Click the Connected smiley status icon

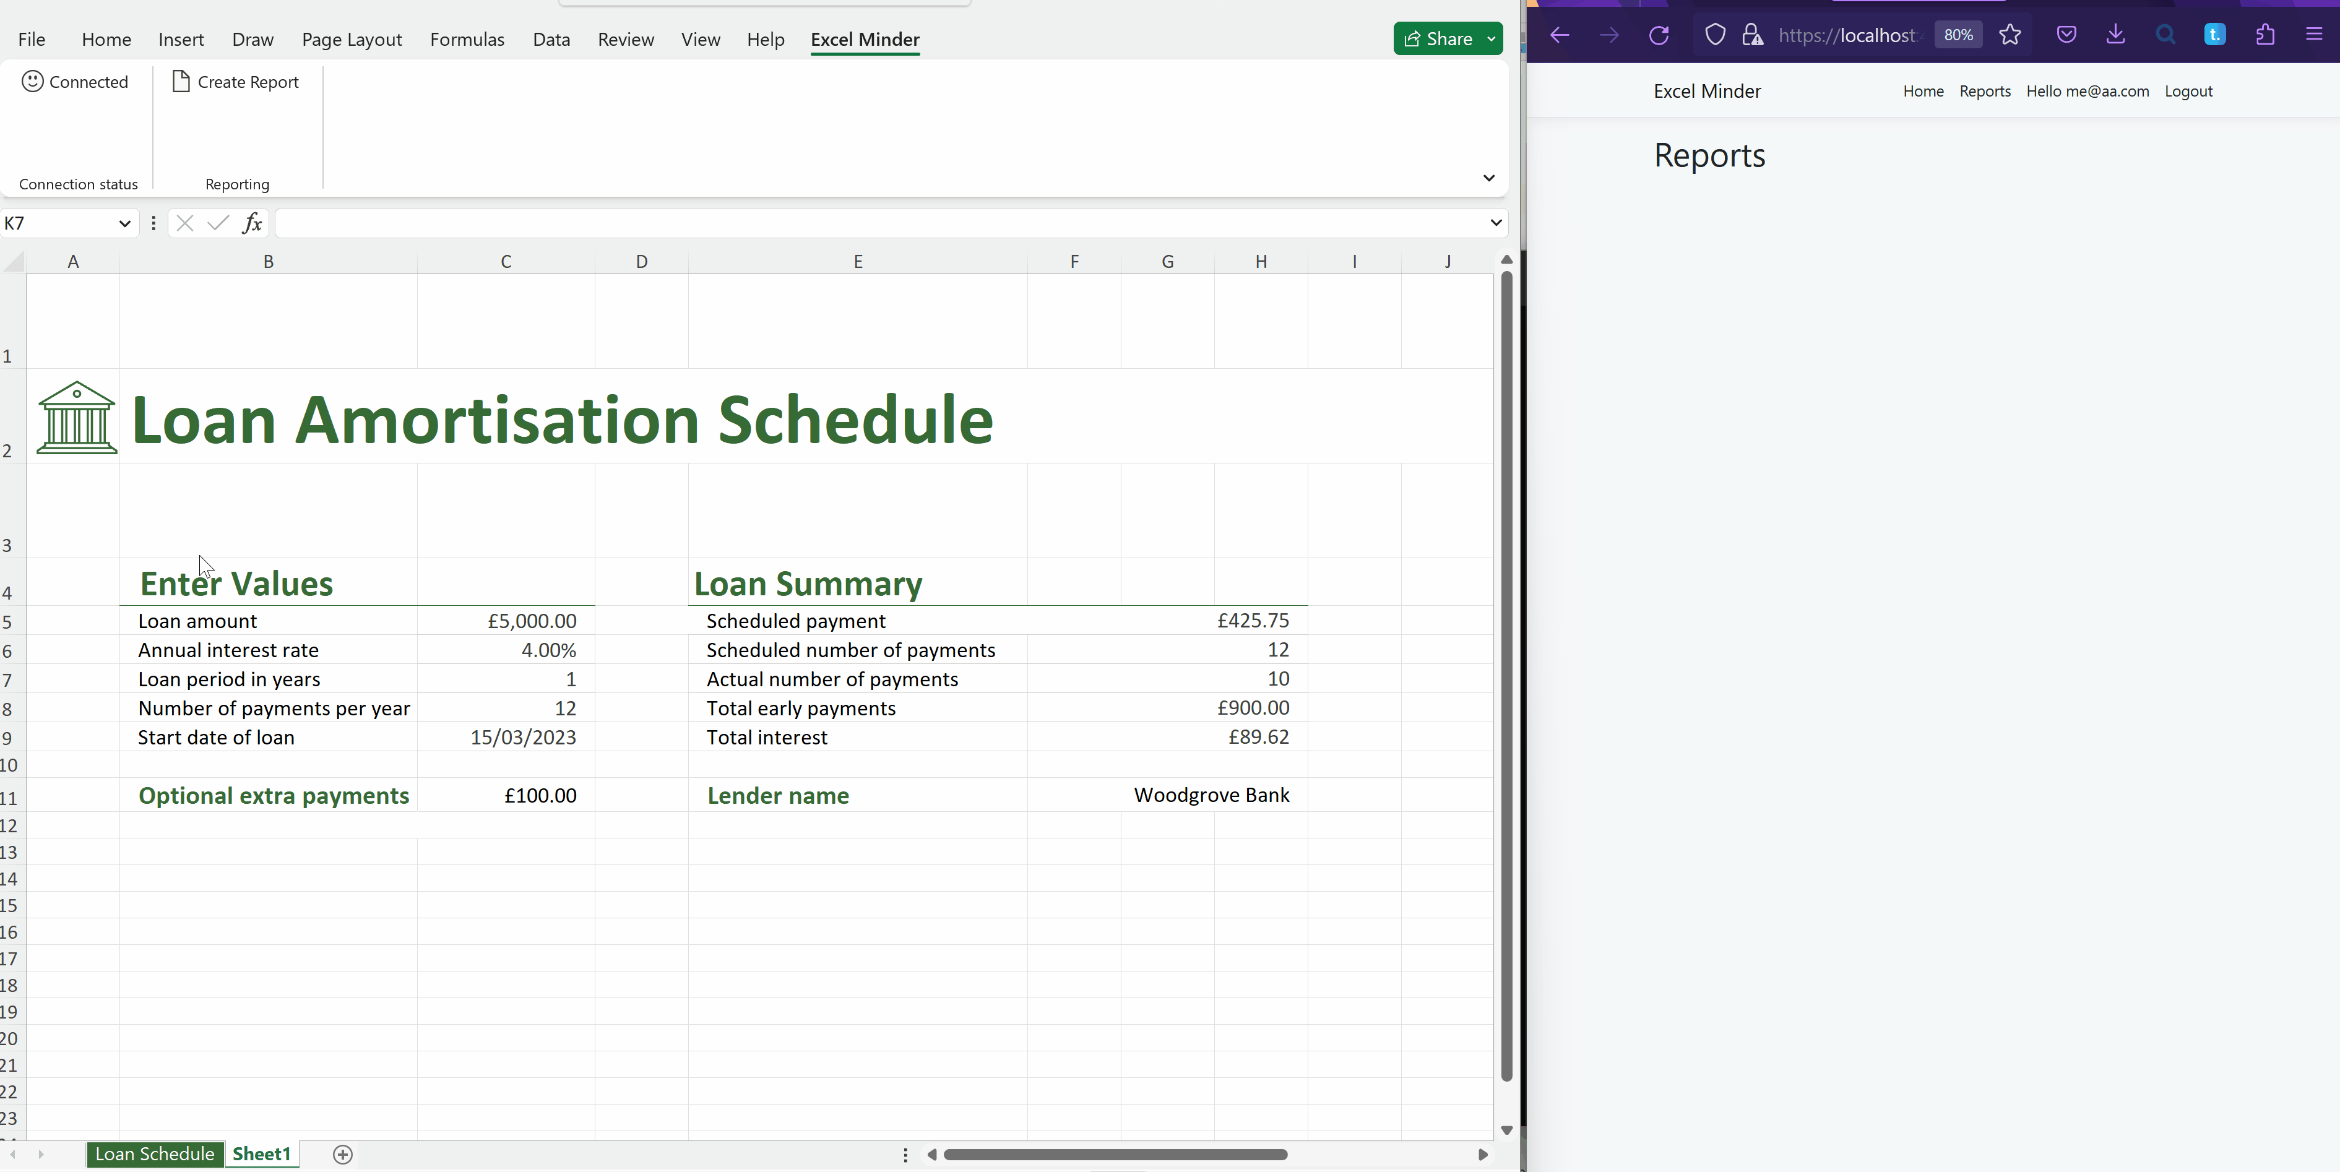tap(33, 82)
